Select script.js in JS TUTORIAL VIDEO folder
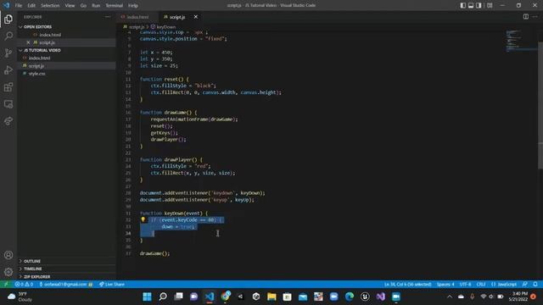Image resolution: width=543 pixels, height=305 pixels. point(66,66)
